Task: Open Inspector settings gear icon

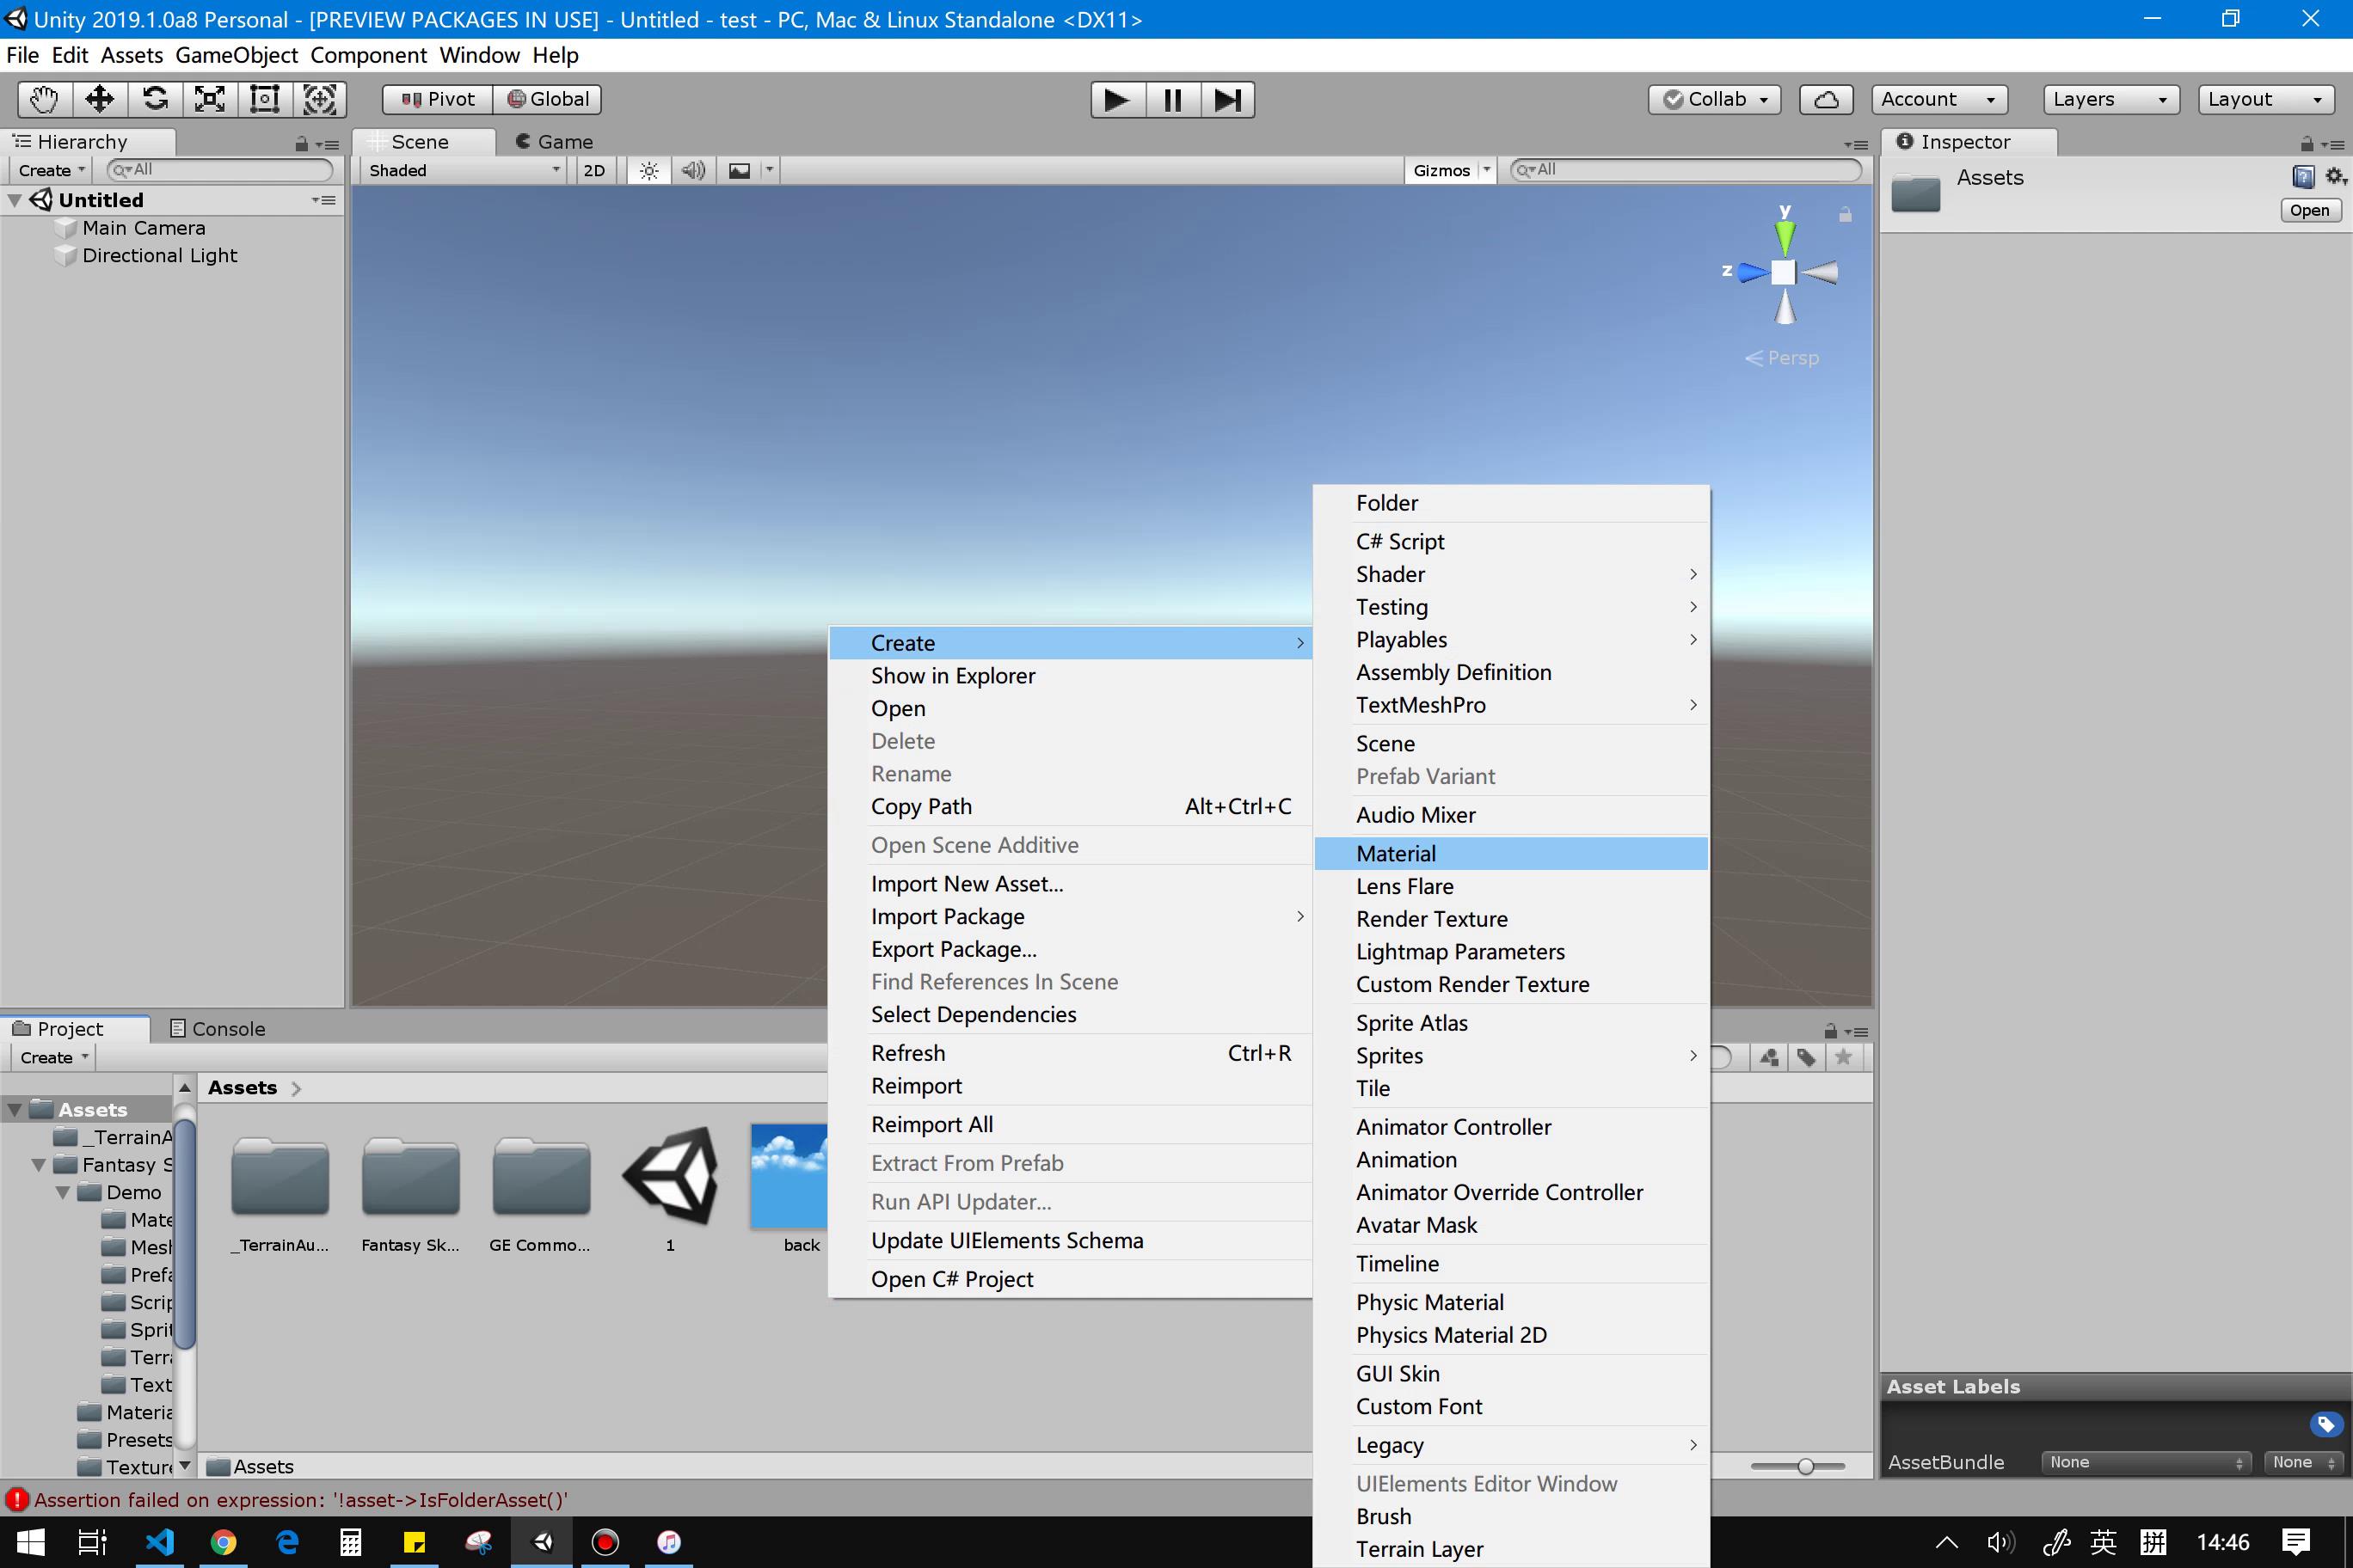Action: [2335, 177]
